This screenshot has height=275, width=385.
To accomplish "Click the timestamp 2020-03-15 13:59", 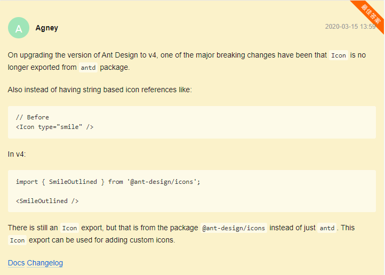I will coord(350,27).
